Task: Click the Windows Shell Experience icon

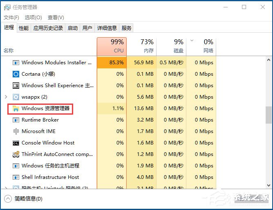Action: [16, 86]
